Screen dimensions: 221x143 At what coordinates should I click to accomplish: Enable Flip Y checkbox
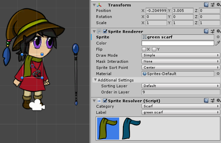point(154,49)
